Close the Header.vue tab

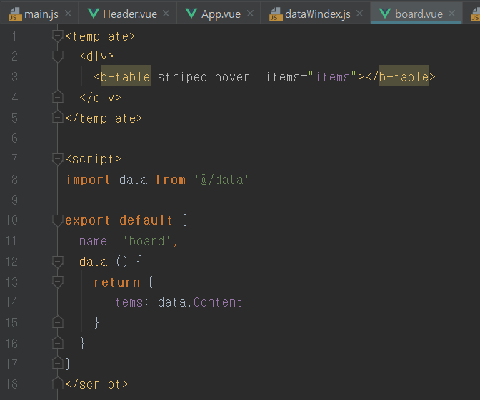(166, 14)
